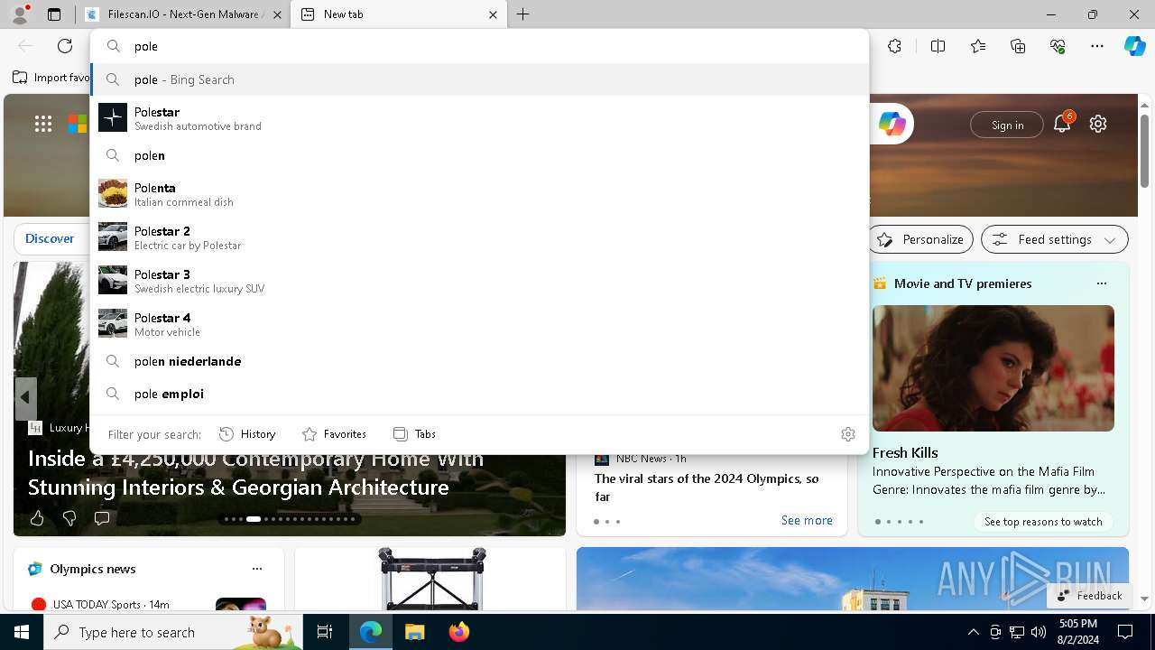Viewport: 1155px width, 650px height.
Task: Open Movie and TV premieres options menu
Action: pyautogui.click(x=1101, y=283)
